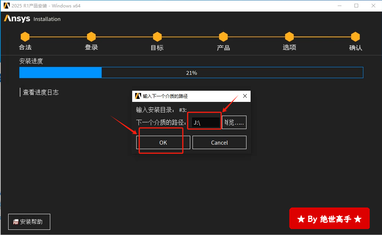Cancel the next media path dialog
Screen dimensions: 382x235
point(219,142)
